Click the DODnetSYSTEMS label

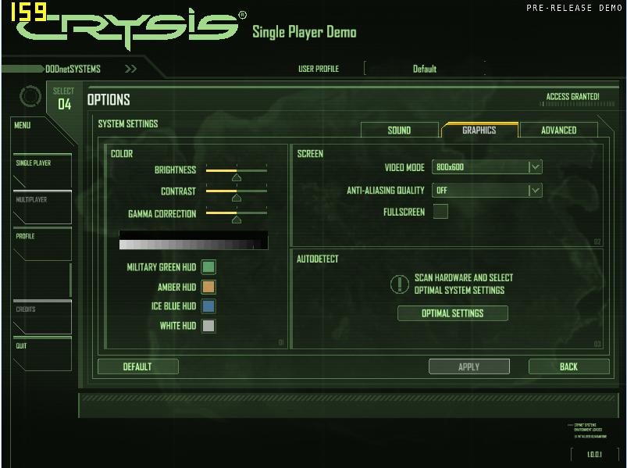[73, 69]
